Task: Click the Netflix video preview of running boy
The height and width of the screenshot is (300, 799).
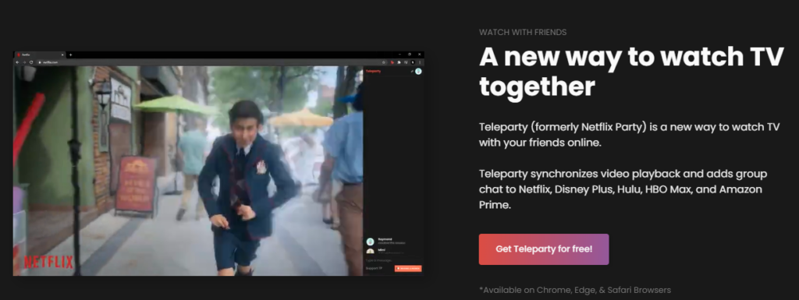Action: (188, 171)
